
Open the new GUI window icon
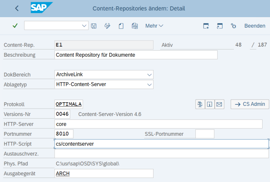[x=206, y=26]
